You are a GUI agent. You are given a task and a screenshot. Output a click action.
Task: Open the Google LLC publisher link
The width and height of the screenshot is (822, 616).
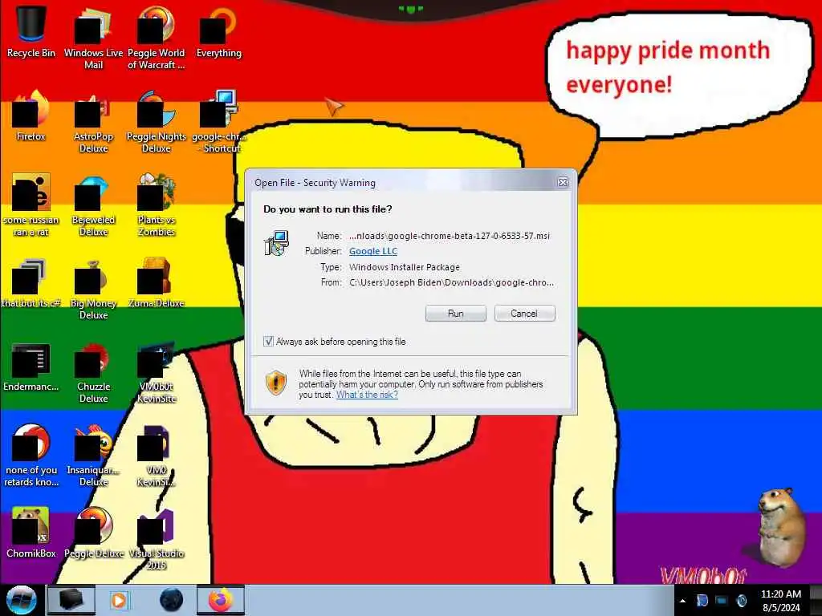(373, 251)
